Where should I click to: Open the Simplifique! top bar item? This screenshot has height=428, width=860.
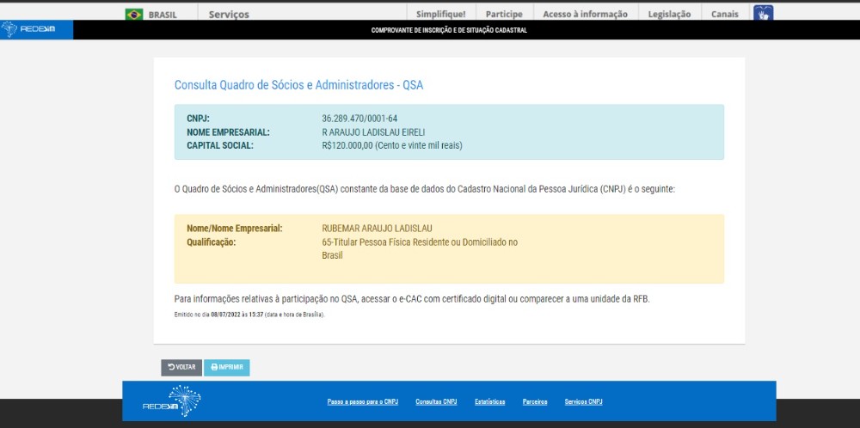tap(440, 14)
